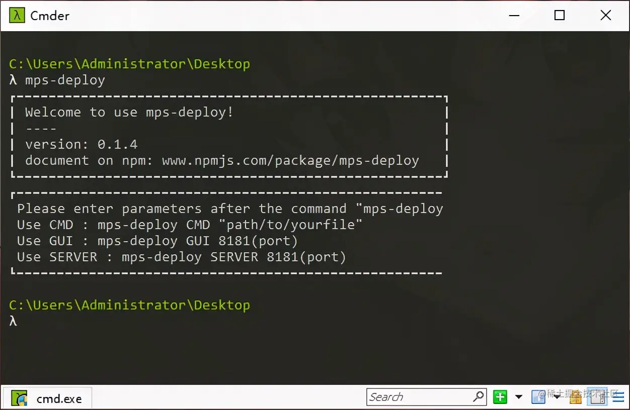Select the cmd.exe console tab
This screenshot has height=410, width=630.
coord(48,398)
